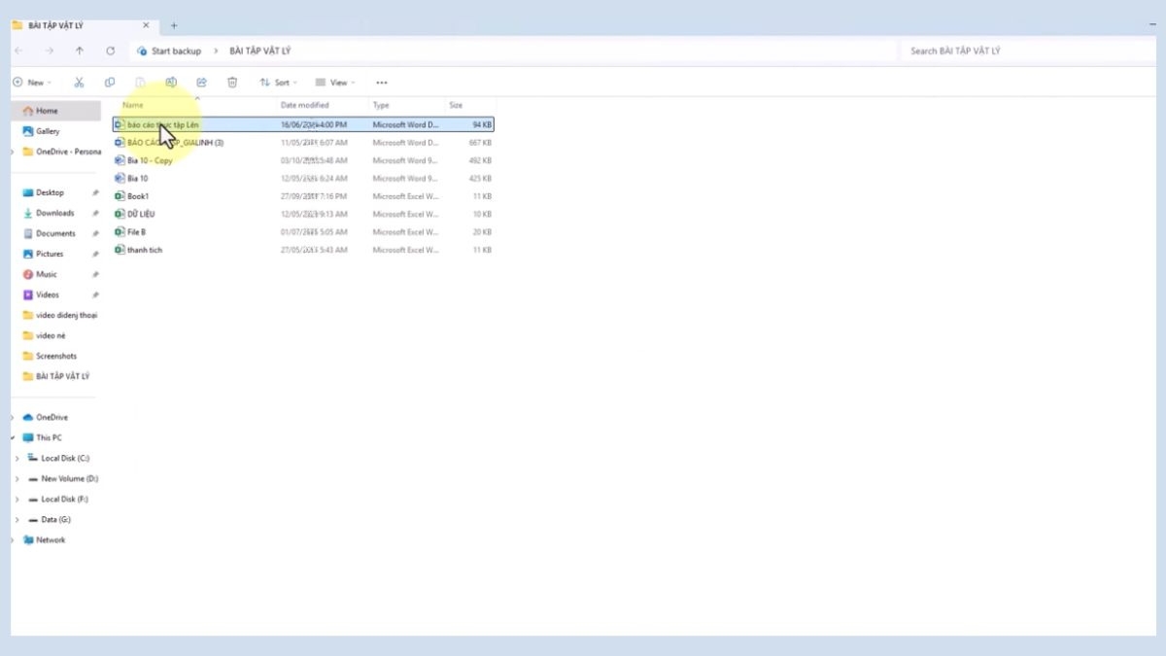Collapse the This PC tree node

coord(13,437)
